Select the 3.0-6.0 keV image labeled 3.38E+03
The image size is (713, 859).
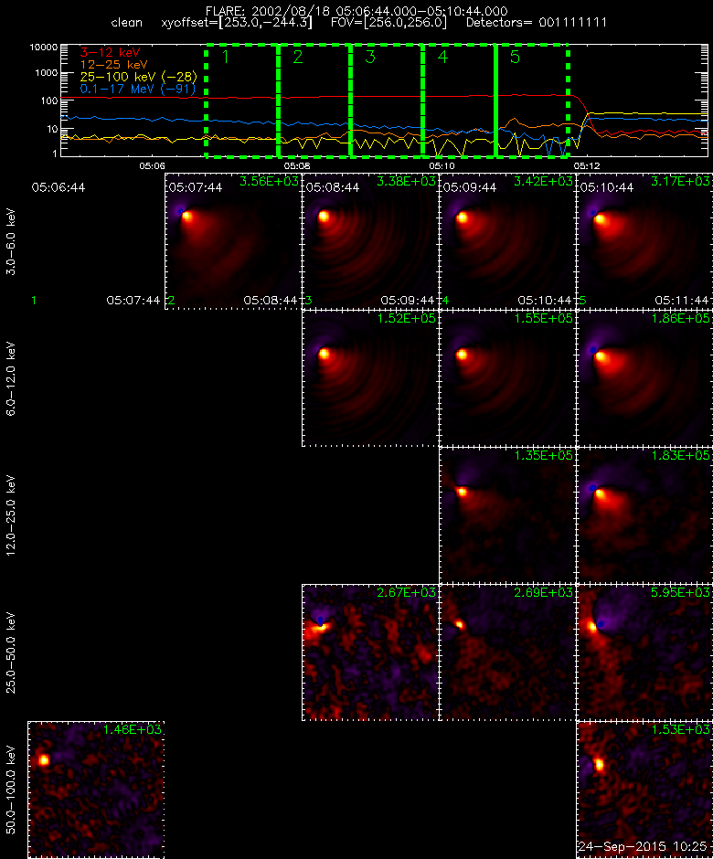coord(370,241)
